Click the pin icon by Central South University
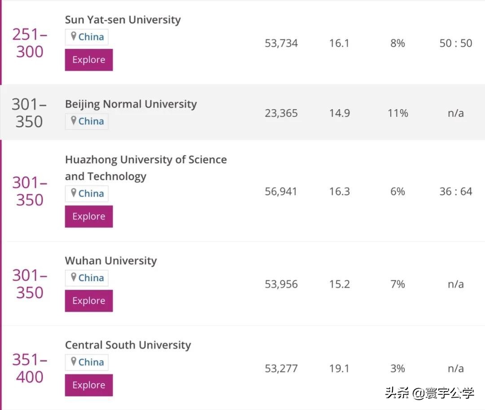 coord(74,362)
